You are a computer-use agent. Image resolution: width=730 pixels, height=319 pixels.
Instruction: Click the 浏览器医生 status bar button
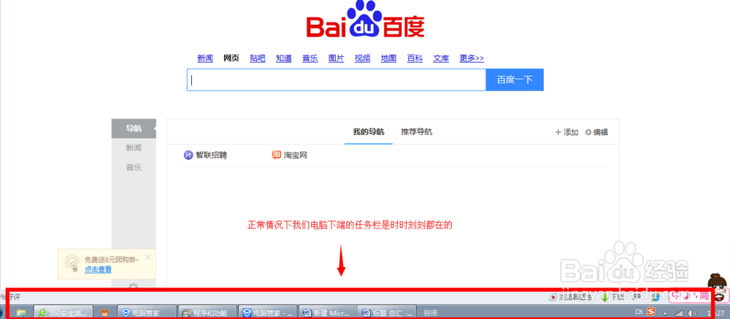[x=571, y=297]
